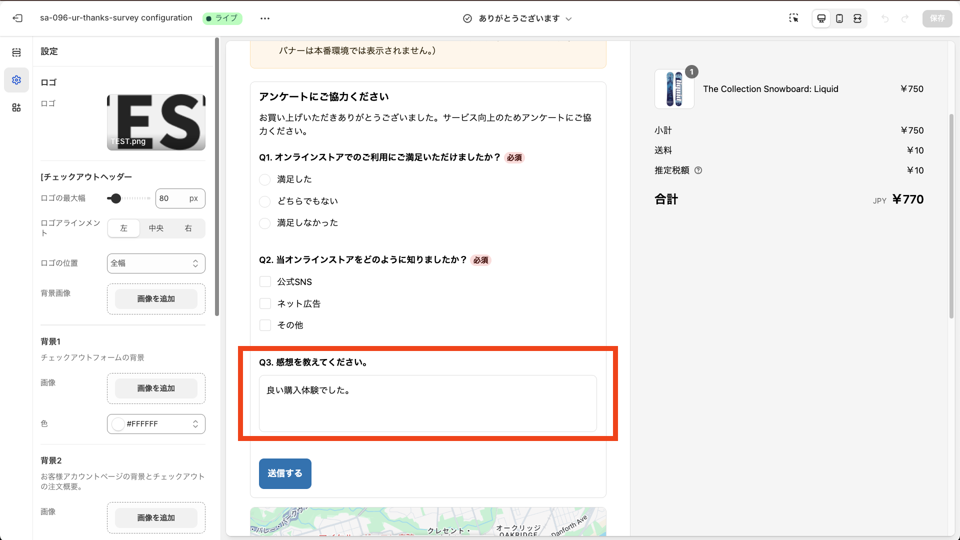The height and width of the screenshot is (540, 960).
Task: Select 右 logo alignment tab
Action: 188,228
